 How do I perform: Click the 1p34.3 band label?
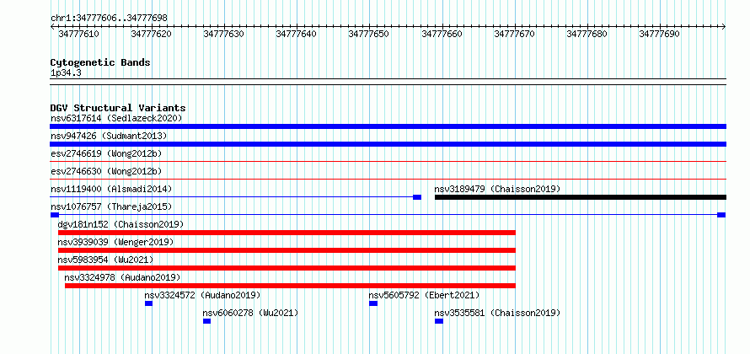tap(66, 73)
